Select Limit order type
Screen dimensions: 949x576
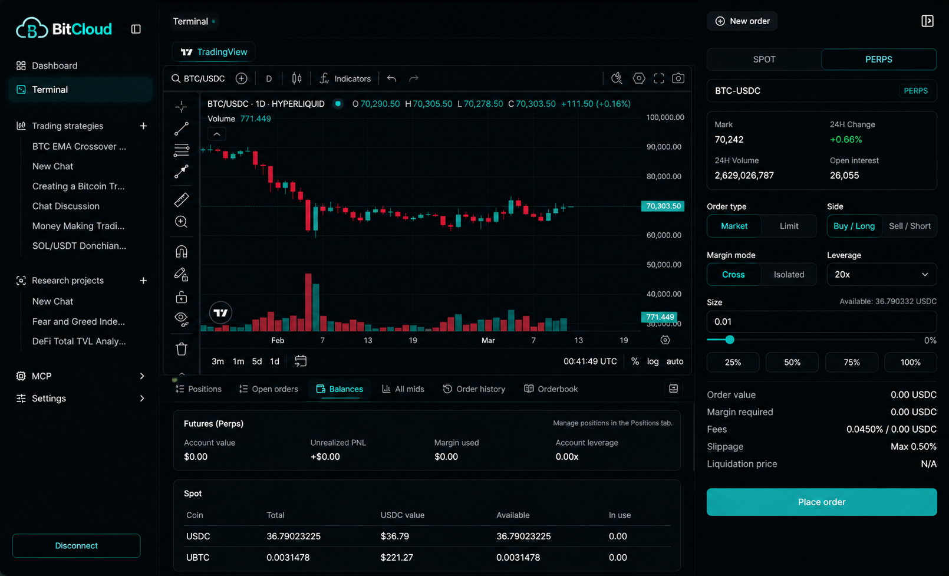pyautogui.click(x=789, y=226)
